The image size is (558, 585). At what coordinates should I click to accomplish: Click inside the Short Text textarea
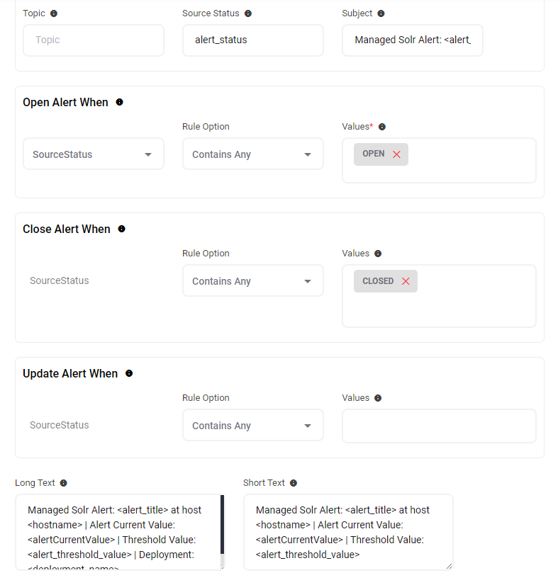pos(347,532)
